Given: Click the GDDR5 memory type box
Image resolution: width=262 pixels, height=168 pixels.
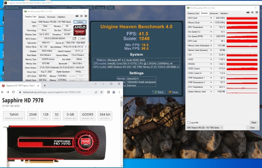Looking at the screenshot, I should coord(88,116).
